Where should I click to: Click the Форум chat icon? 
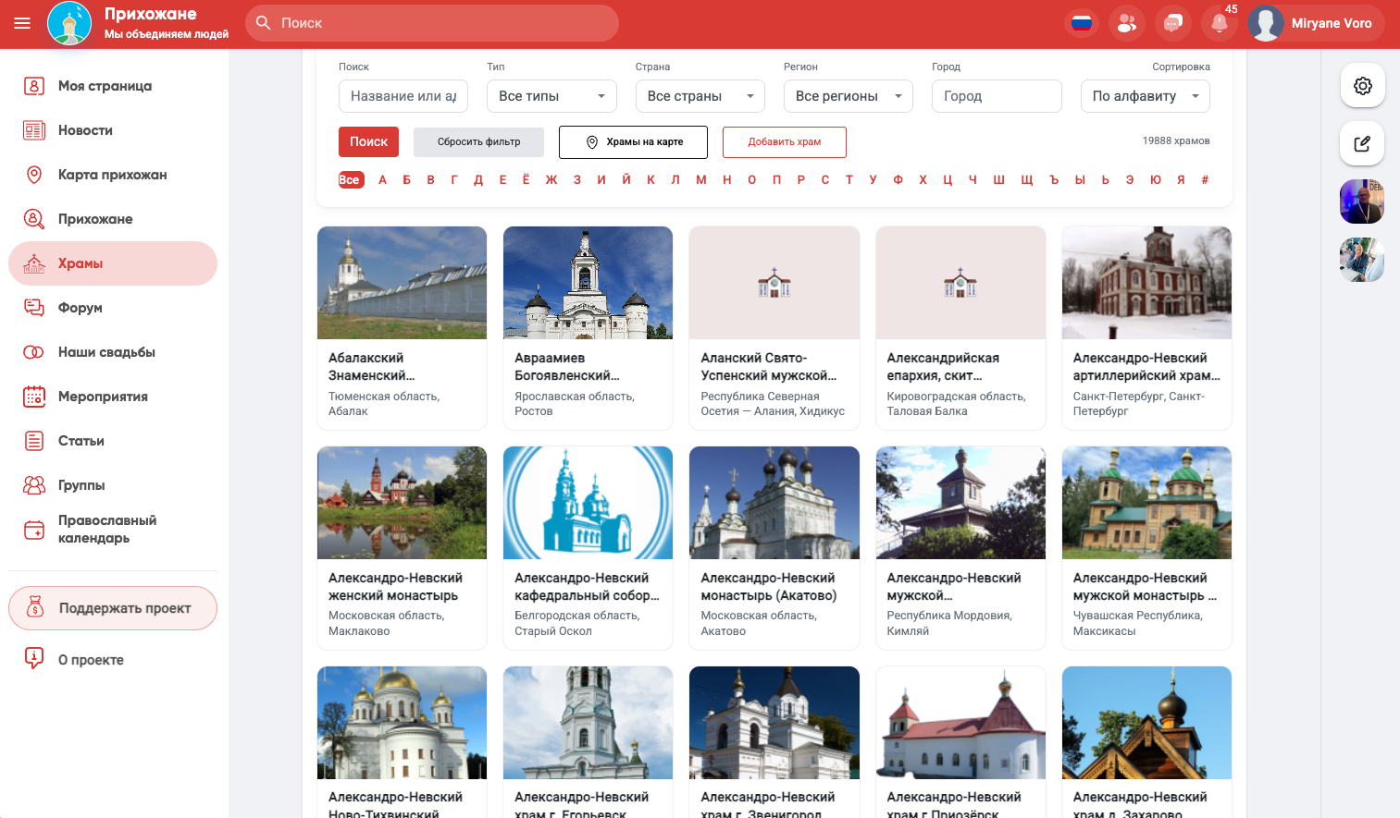tap(34, 308)
